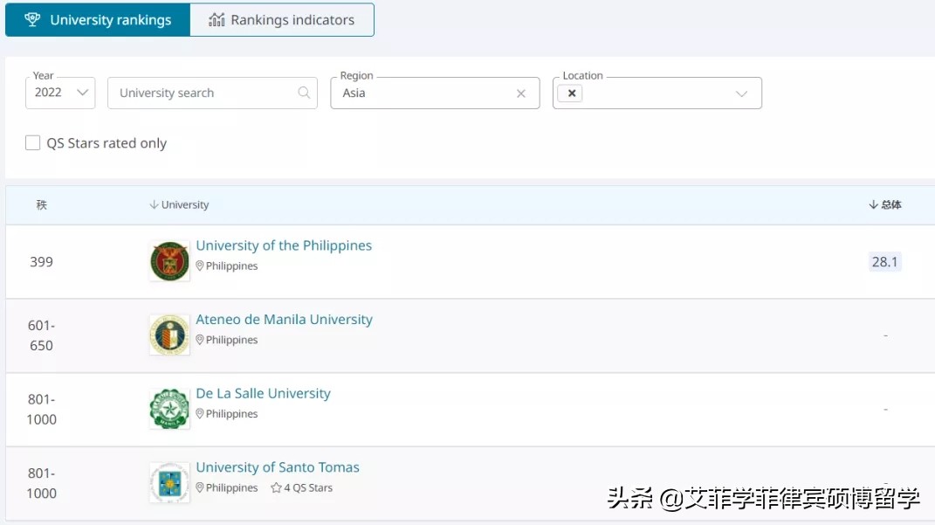Click the trophy icon on University rankings tab
The image size is (935, 525).
tap(33, 19)
